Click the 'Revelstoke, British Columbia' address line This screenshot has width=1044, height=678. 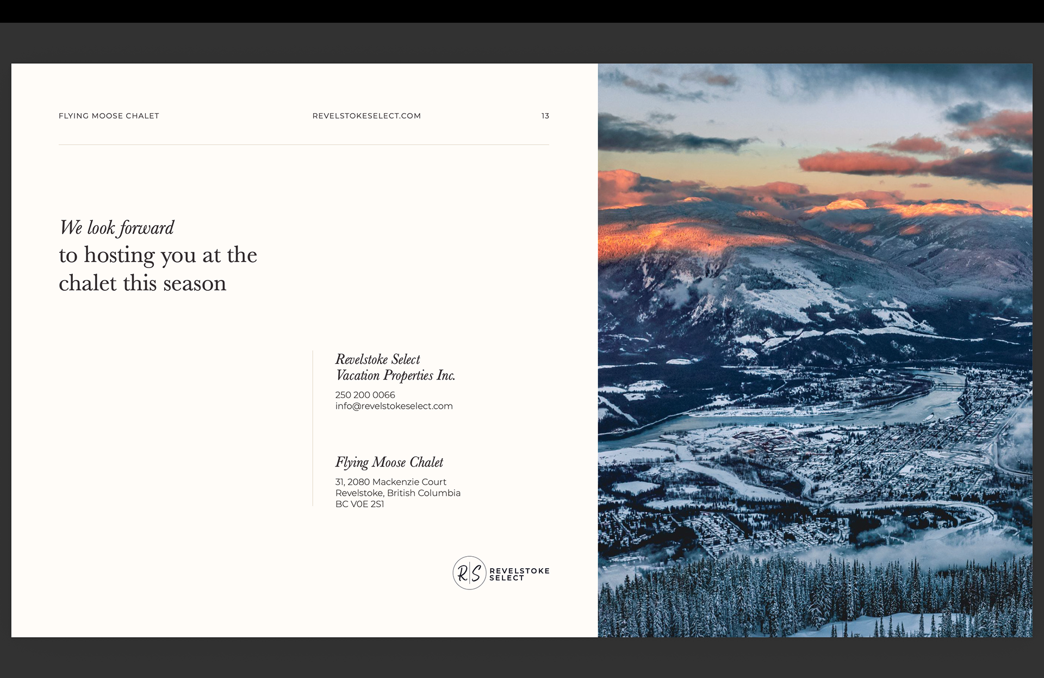pyautogui.click(x=397, y=493)
